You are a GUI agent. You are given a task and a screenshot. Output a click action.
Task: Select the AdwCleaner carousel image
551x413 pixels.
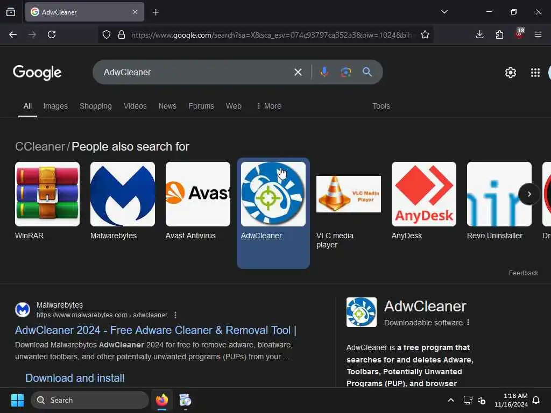(273, 194)
